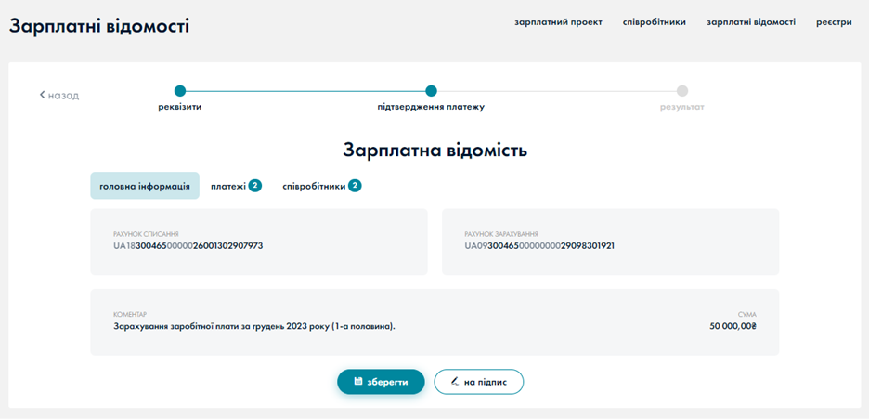Click the назад link
The image size is (869, 419).
point(63,95)
